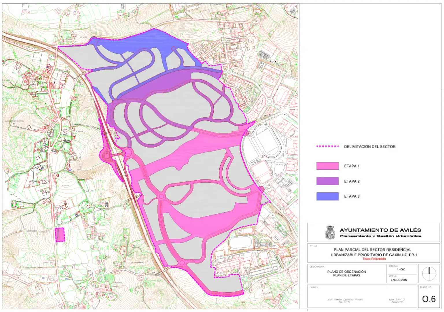This screenshot has width=444, height=312.
Task: Click 'PLANO DE ORDENACIÓN' designation text
Action: pos(347,272)
